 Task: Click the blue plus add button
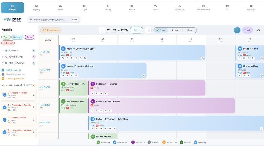(x=237, y=30)
